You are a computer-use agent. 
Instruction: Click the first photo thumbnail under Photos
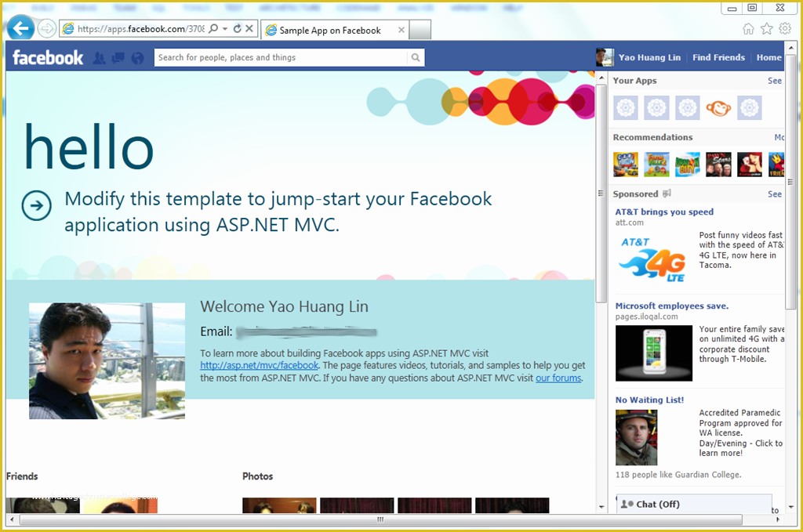[279, 505]
